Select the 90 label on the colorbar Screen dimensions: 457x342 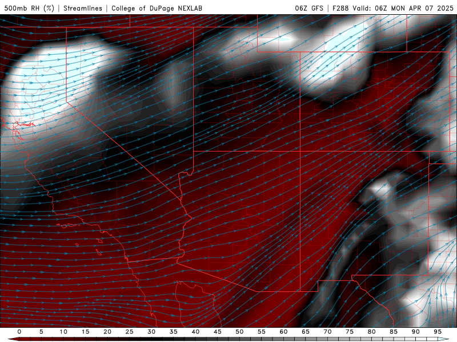(415, 332)
